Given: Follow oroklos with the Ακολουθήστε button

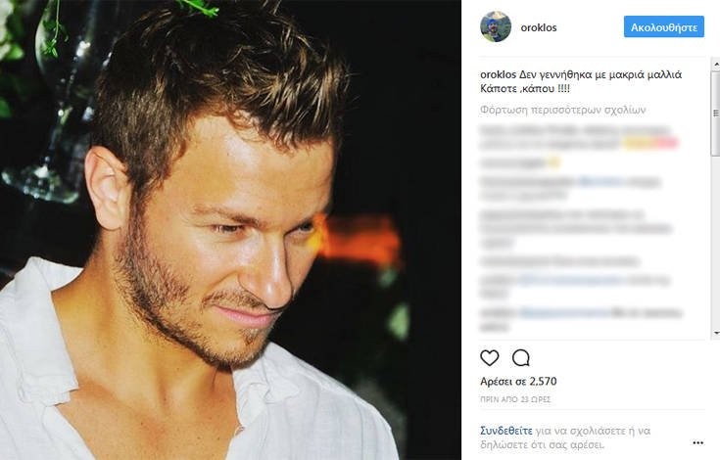Looking at the screenshot, I should click(x=663, y=27).
